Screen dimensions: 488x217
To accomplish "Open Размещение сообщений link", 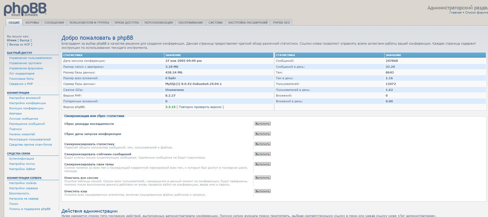I will pos(27,124).
